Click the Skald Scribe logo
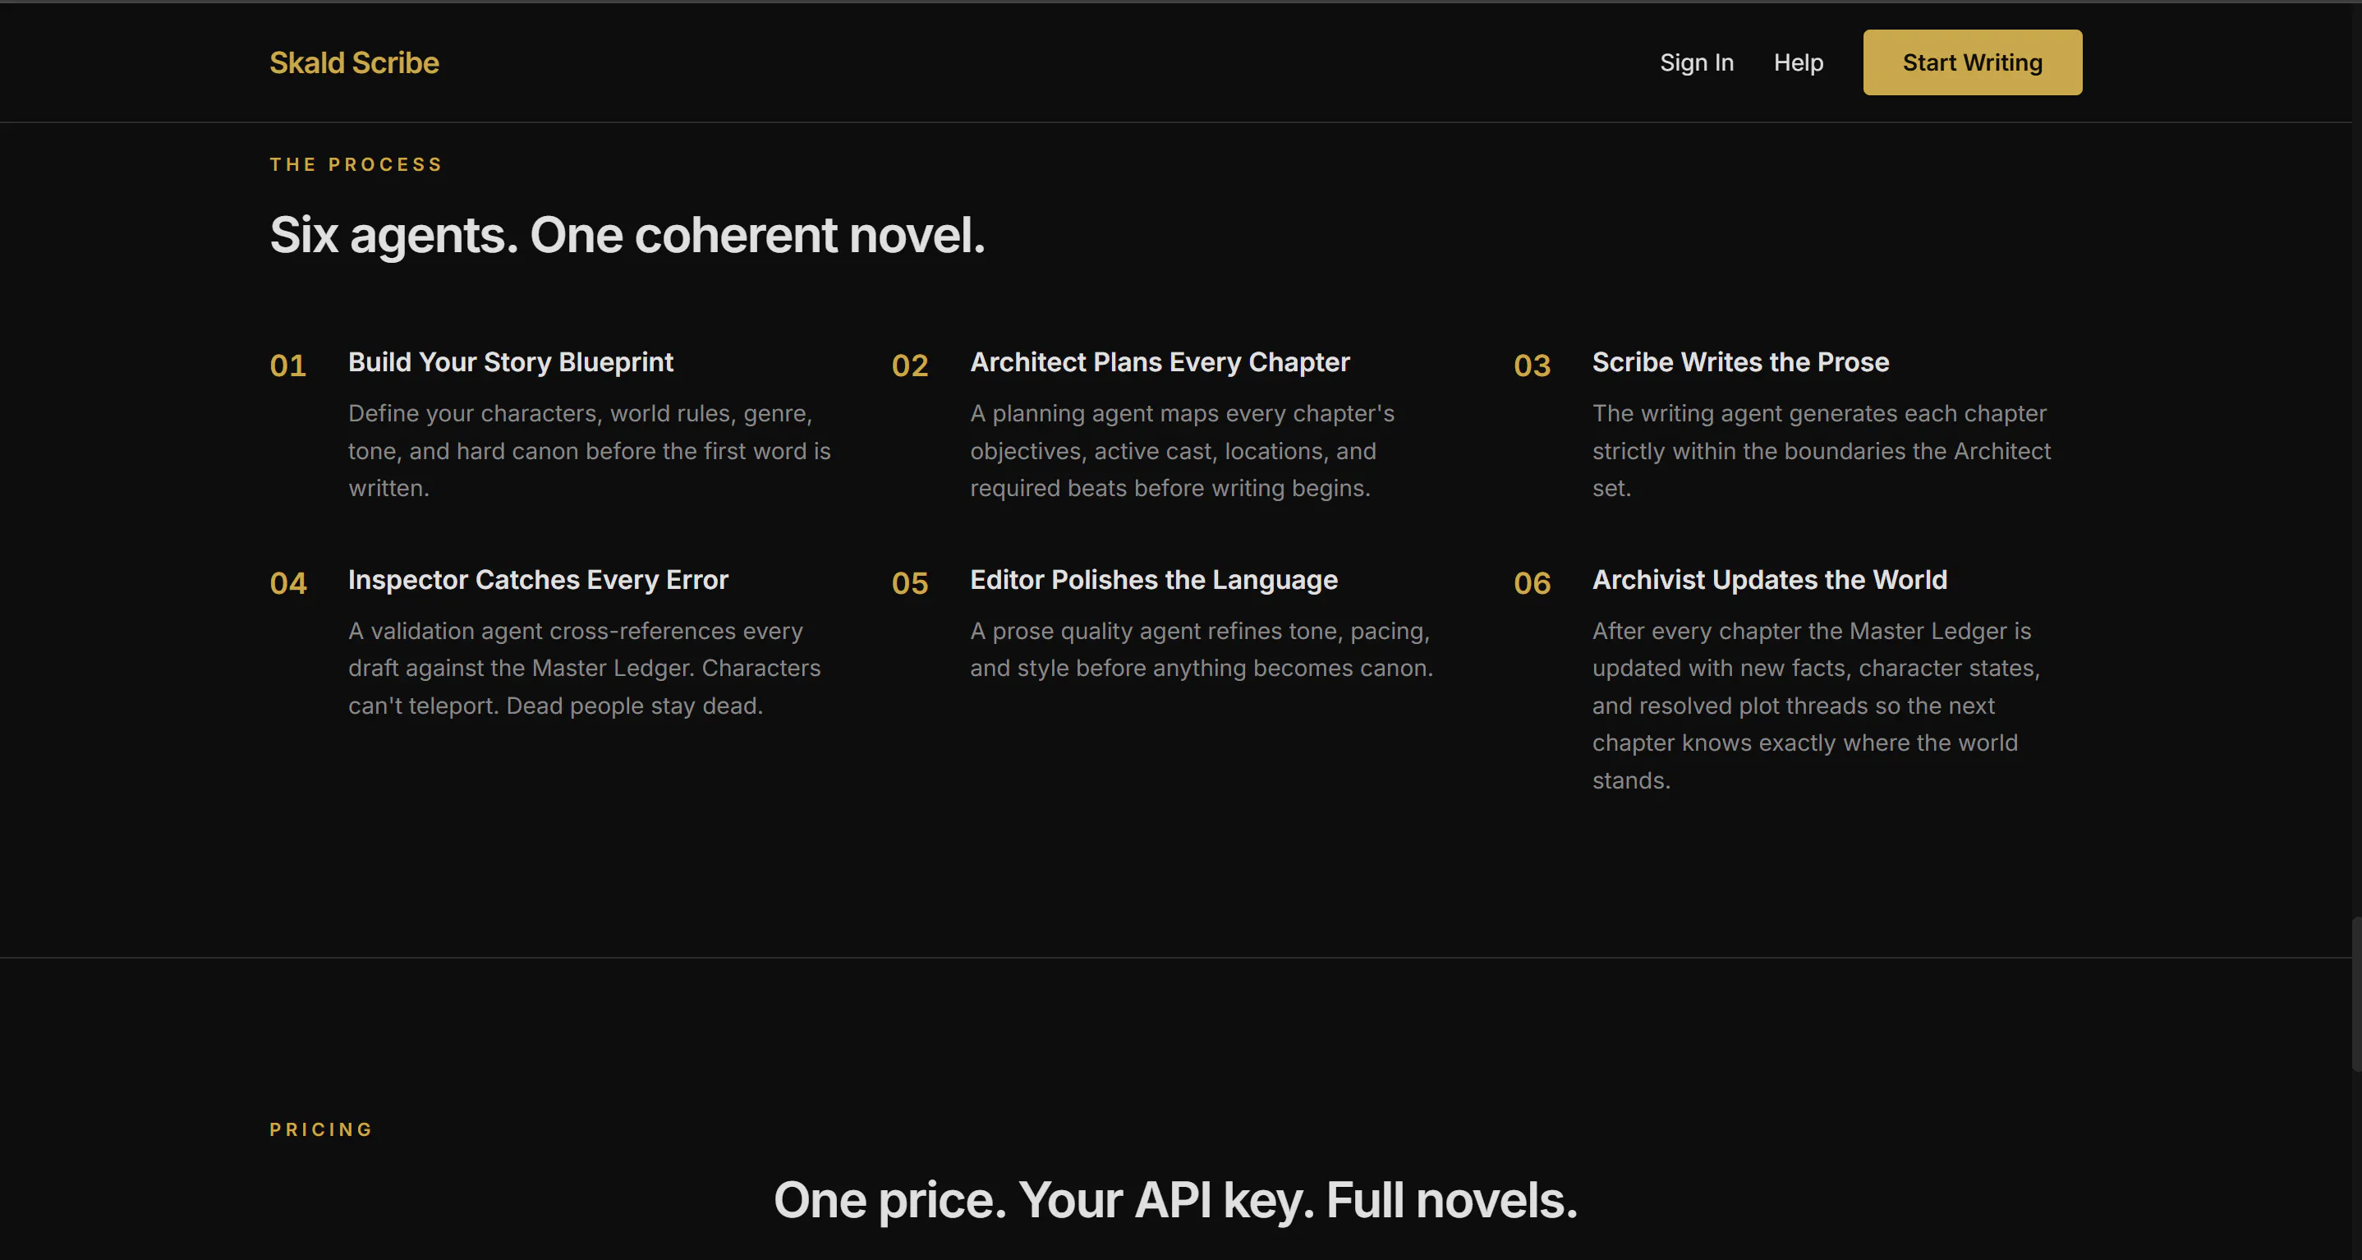 pyautogui.click(x=354, y=62)
